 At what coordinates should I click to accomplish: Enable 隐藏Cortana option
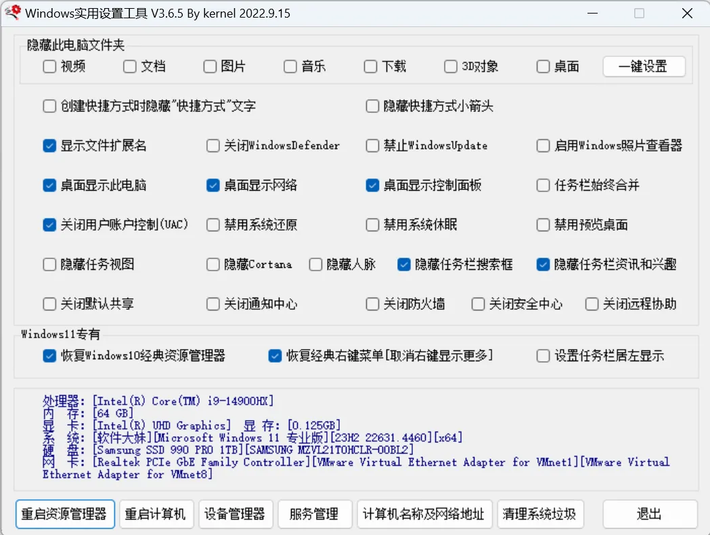click(213, 264)
